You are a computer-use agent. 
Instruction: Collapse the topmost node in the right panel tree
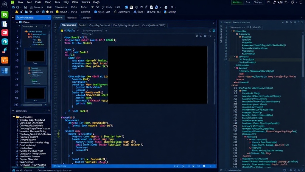coord(231,31)
